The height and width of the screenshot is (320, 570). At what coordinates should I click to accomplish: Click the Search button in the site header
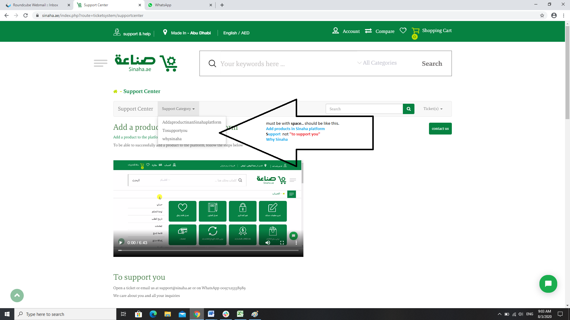432,63
